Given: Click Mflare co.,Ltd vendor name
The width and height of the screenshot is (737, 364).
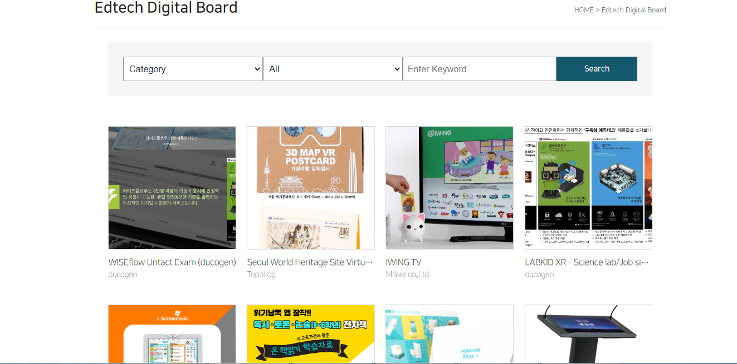Looking at the screenshot, I should 407,275.
